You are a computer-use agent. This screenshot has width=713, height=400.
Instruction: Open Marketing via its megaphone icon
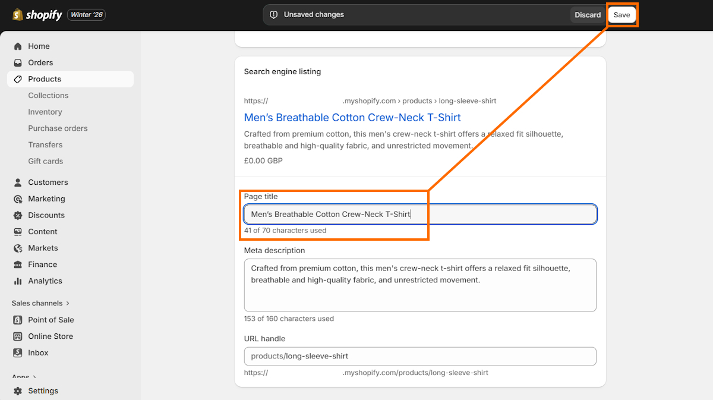pos(19,199)
